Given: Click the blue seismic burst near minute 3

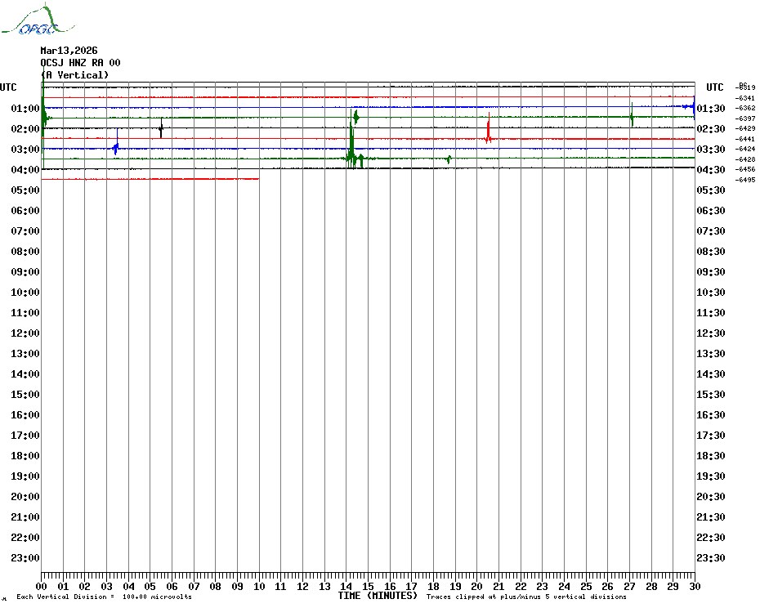Looking at the screenshot, I should point(116,148).
